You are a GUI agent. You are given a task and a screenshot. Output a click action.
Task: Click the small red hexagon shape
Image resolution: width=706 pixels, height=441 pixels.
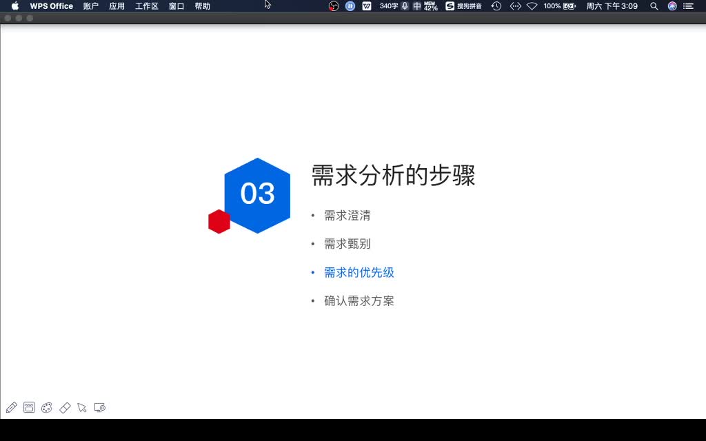pyautogui.click(x=219, y=221)
